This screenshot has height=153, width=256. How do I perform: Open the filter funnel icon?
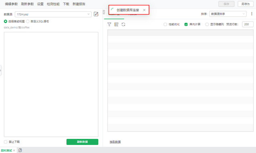point(109,24)
